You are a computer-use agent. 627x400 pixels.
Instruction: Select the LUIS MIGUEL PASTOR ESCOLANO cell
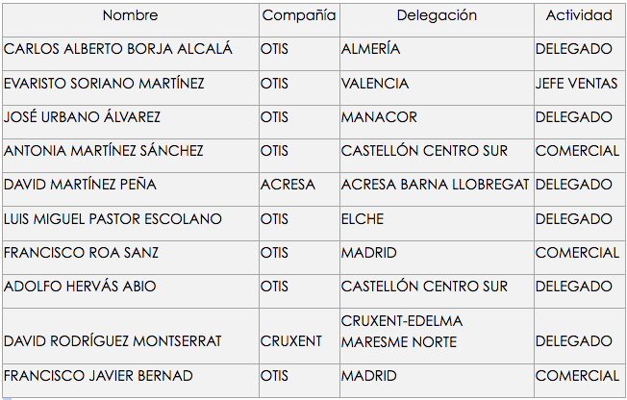click(113, 219)
